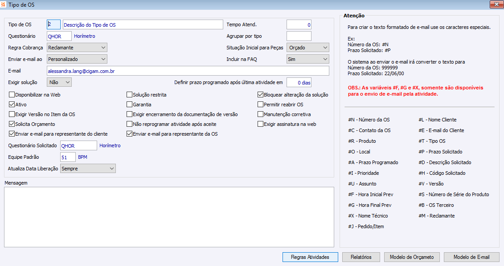Open the Exigir solução dropdown
This screenshot has width=504, height=266.
59,82
